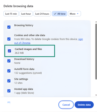The width and height of the screenshot is (97, 112).
Task: Uncheck the Browsing history checkbox
Action: pyautogui.click(x=9, y=27)
